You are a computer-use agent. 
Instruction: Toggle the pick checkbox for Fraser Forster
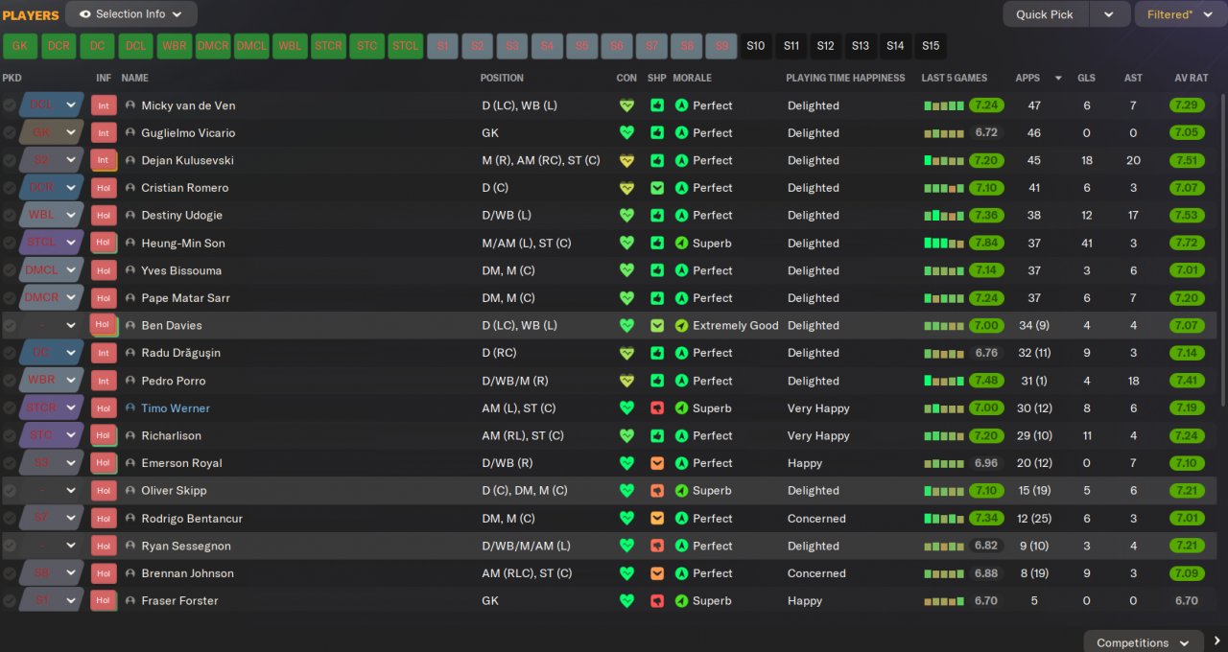(10, 601)
